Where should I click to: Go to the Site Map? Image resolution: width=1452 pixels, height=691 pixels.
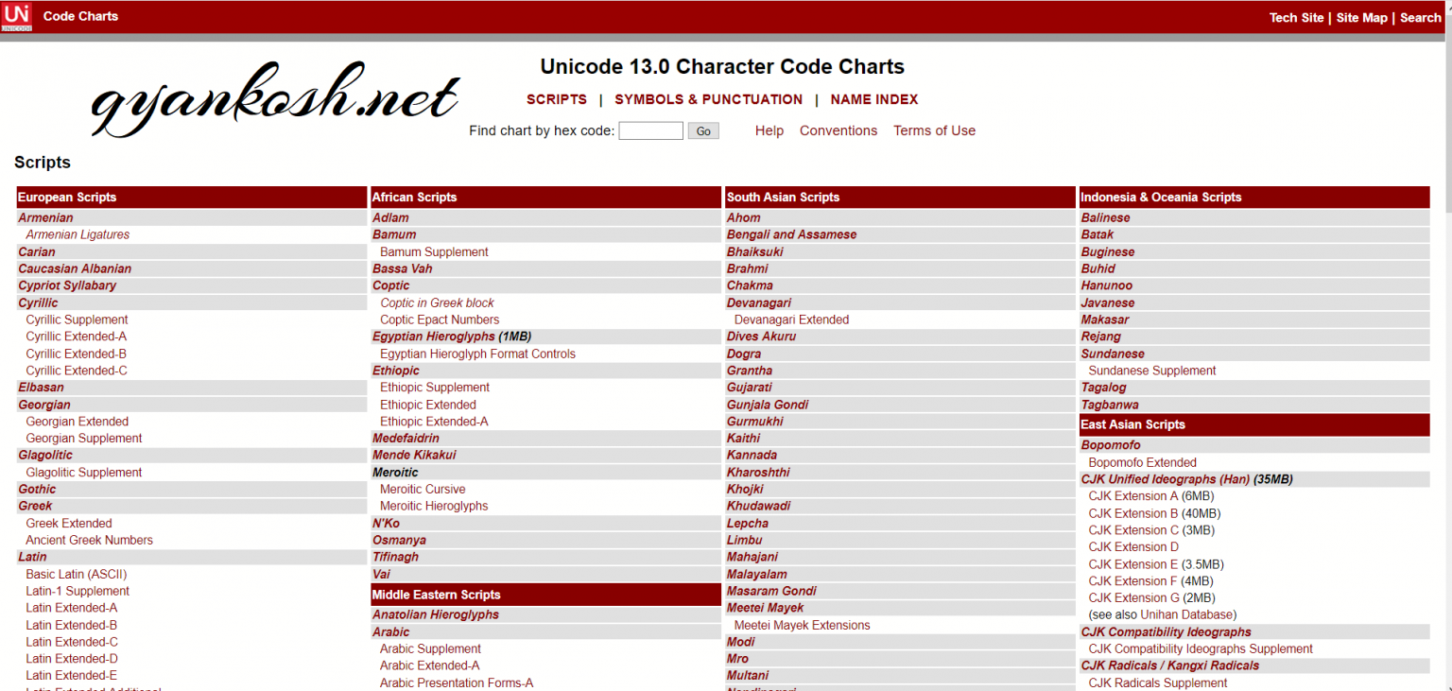(1361, 18)
